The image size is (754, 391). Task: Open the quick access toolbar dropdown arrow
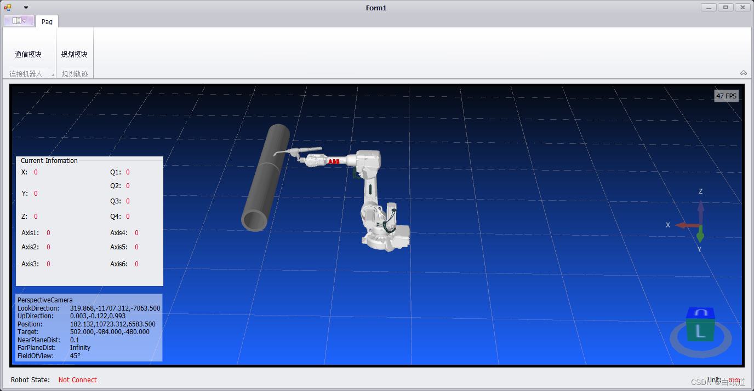pyautogui.click(x=26, y=8)
